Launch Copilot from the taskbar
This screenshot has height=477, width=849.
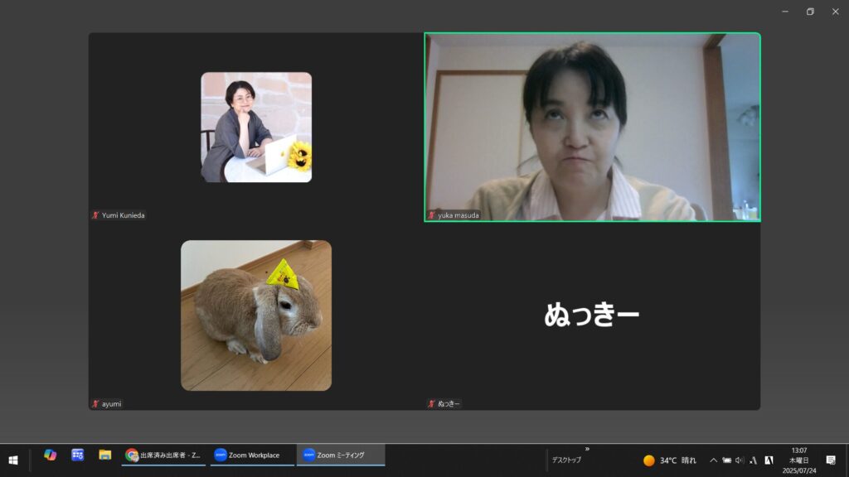coord(51,455)
